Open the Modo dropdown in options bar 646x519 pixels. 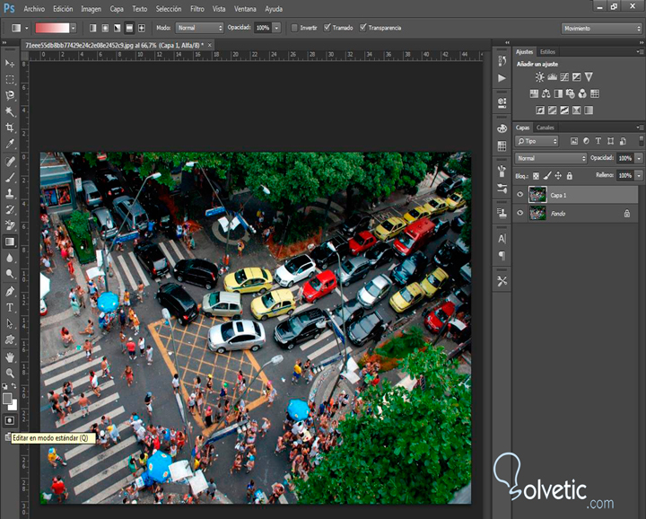coord(199,28)
